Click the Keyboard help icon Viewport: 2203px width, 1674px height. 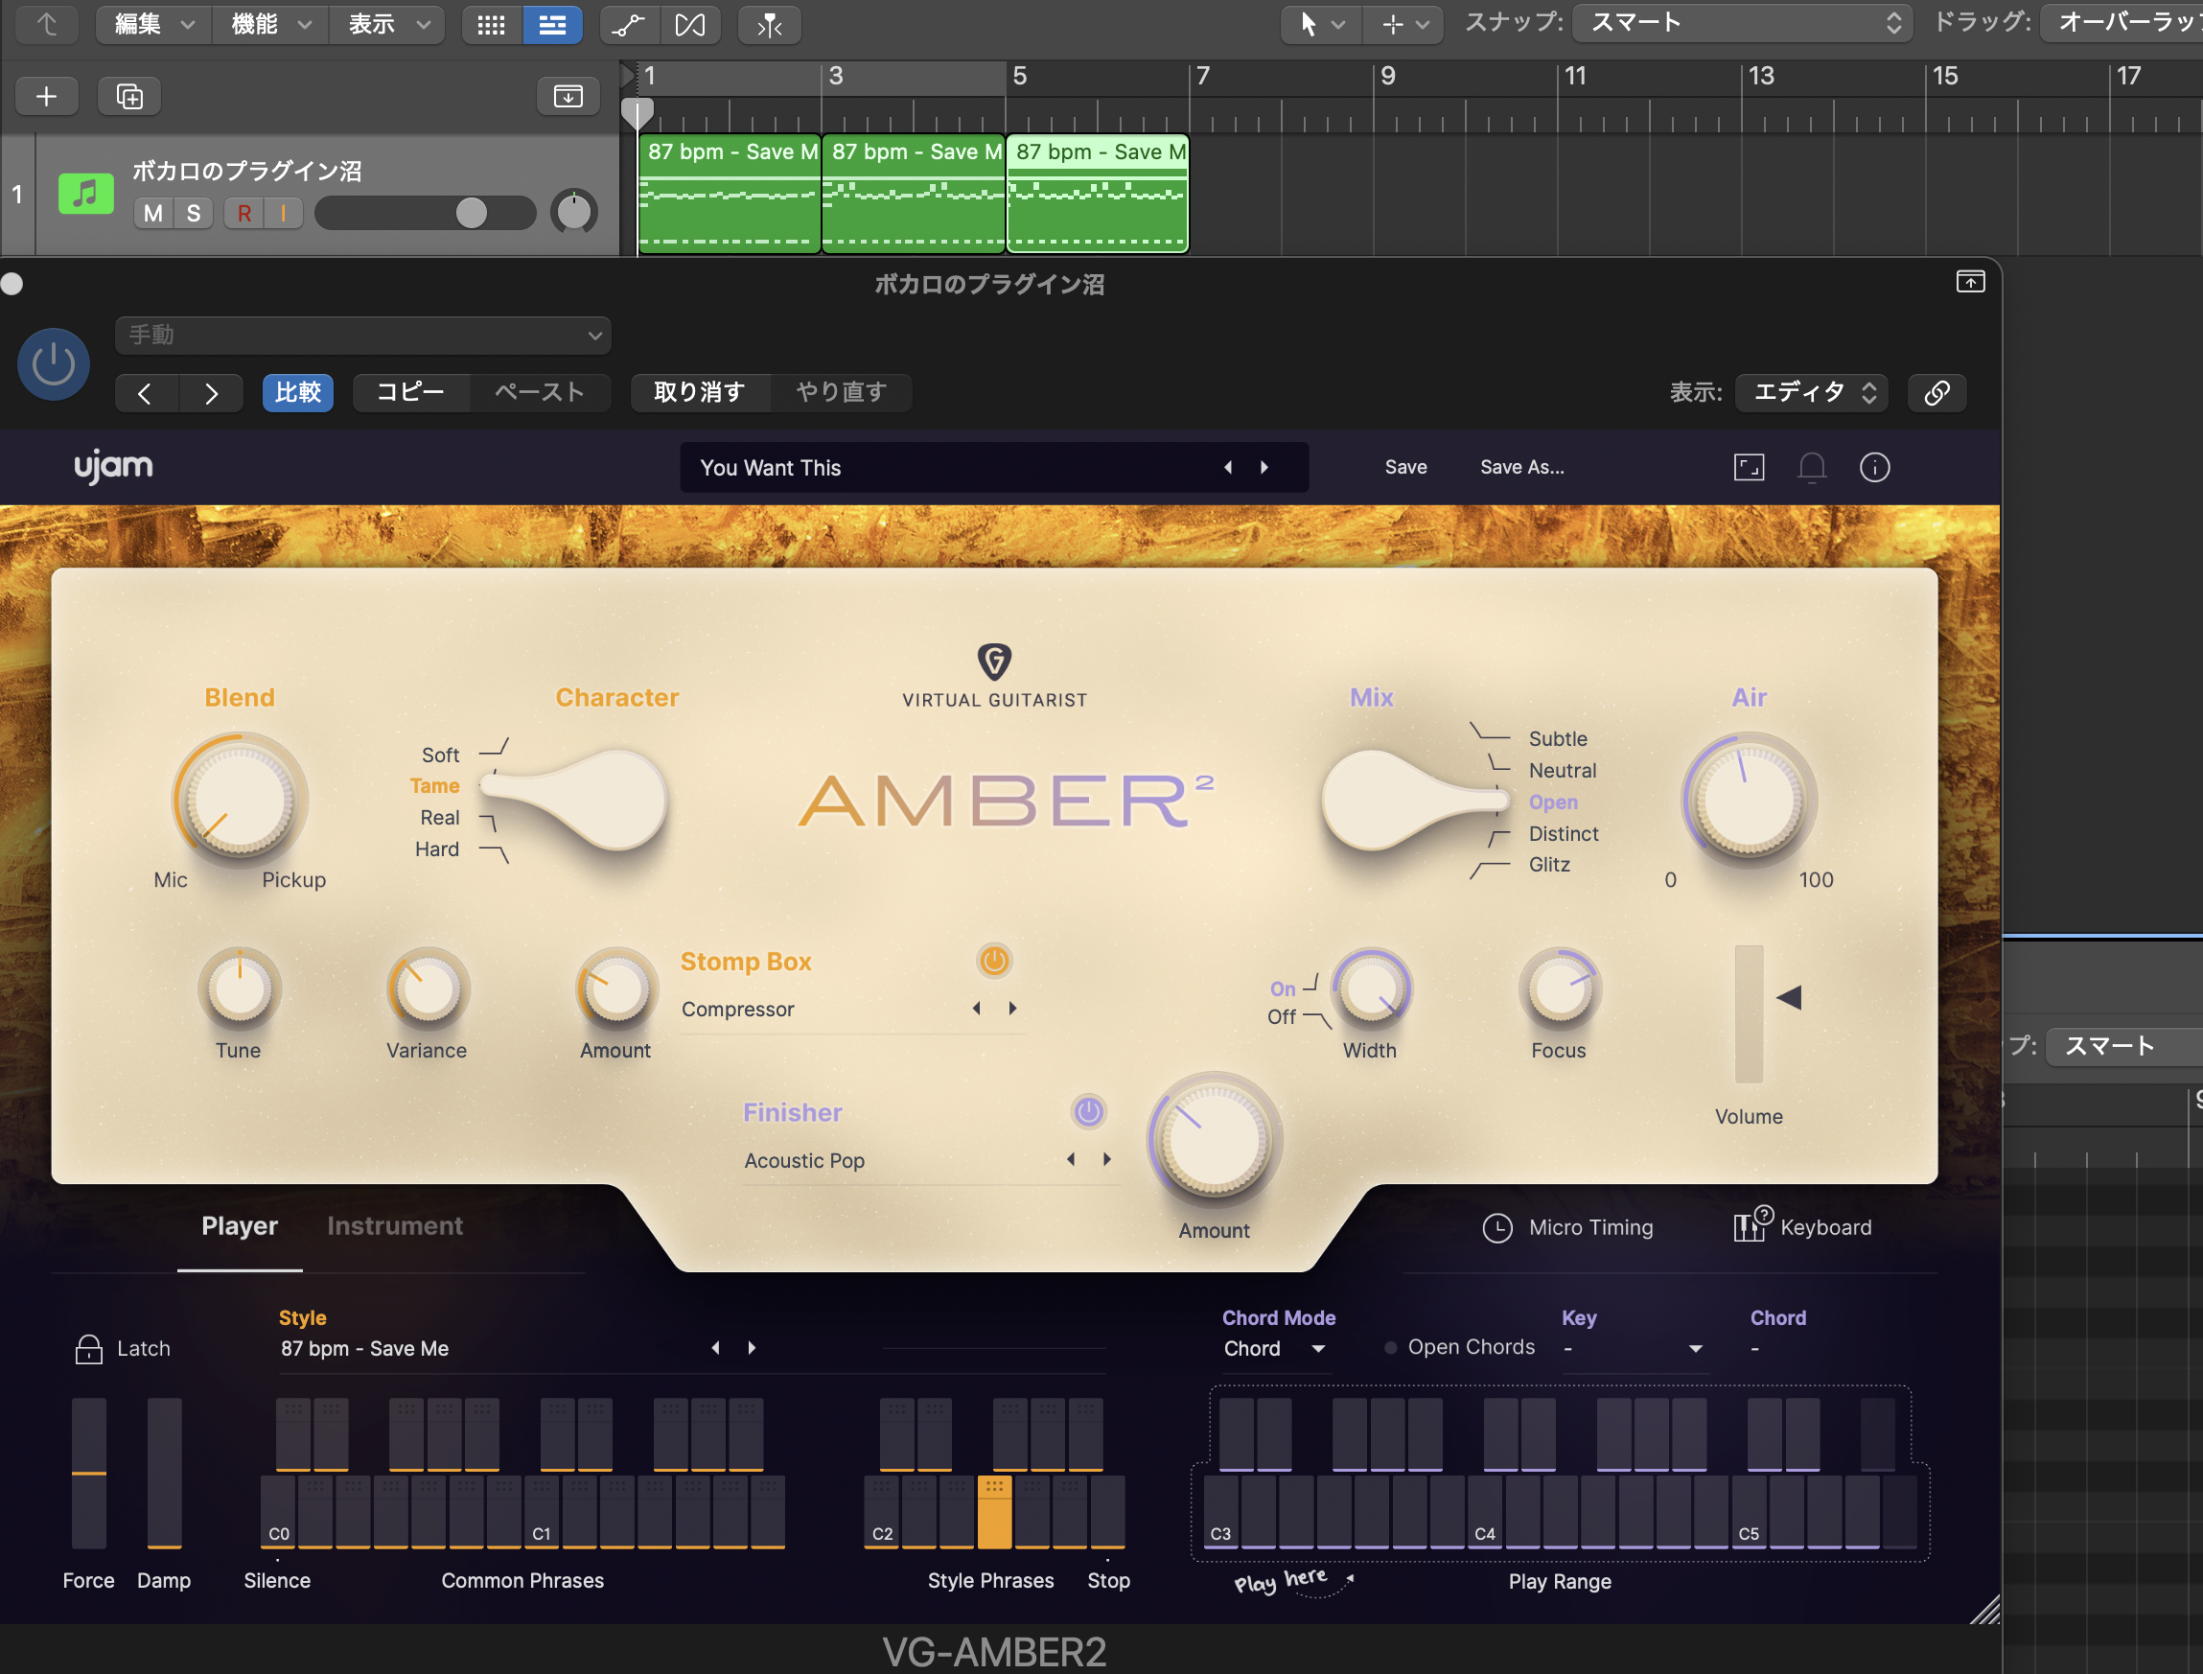coord(1752,1223)
